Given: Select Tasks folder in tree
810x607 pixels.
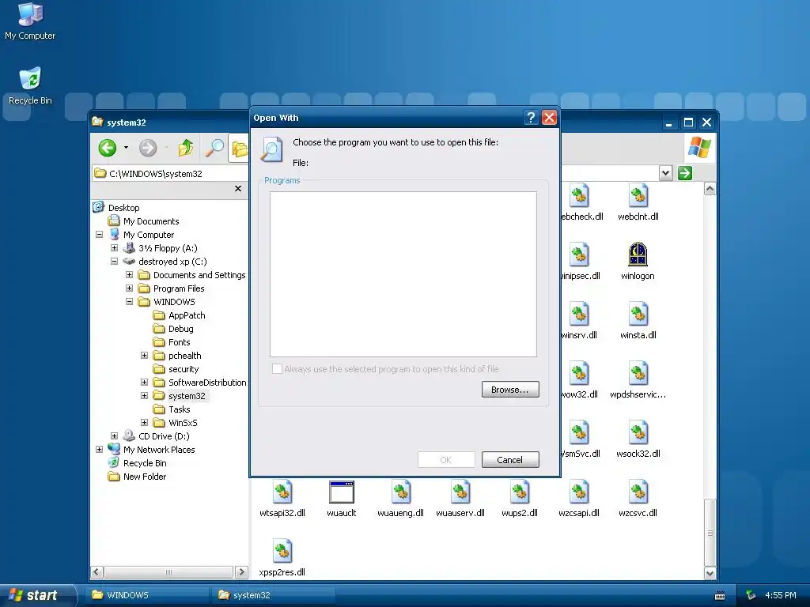Looking at the screenshot, I should [x=180, y=409].
